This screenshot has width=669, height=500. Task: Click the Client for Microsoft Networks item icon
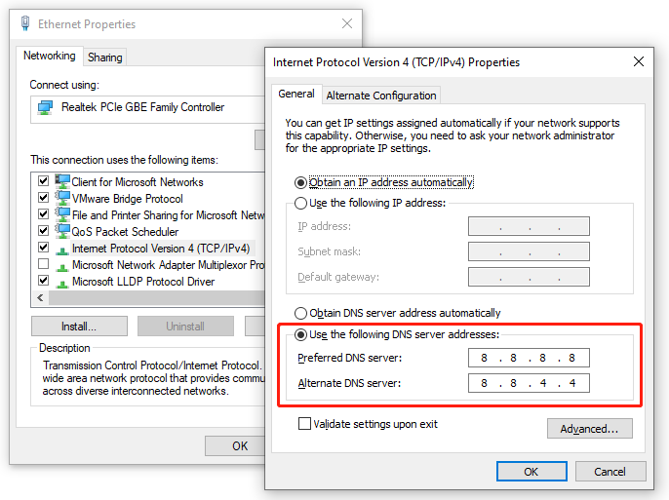click(62, 181)
